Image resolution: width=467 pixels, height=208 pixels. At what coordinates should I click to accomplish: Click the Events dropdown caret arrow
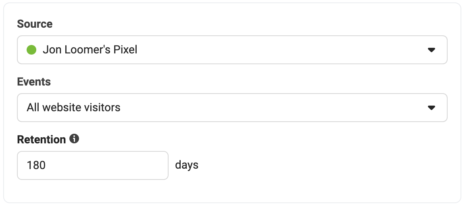click(x=431, y=107)
